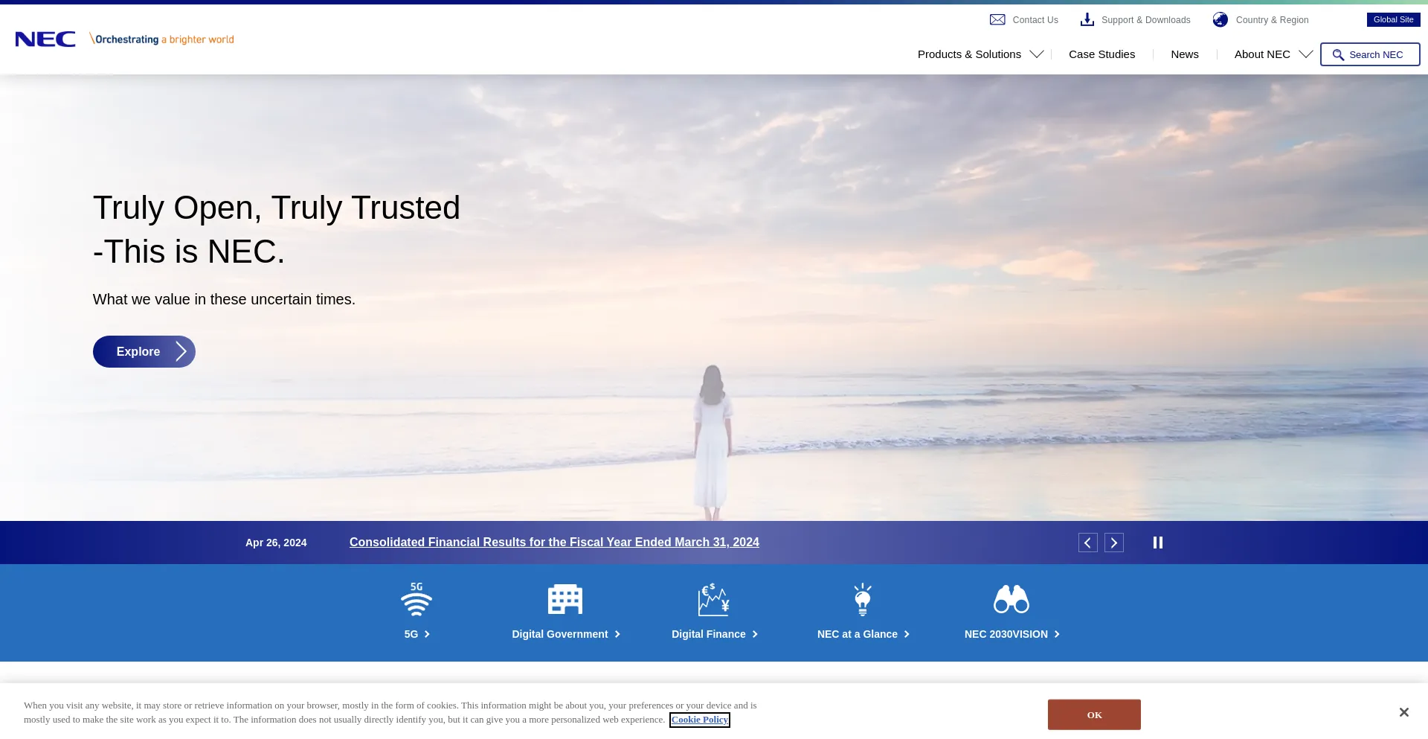Show next news headline

point(1113,543)
